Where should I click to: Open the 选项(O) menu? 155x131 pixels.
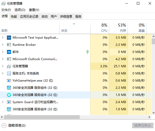(x=20, y=10)
